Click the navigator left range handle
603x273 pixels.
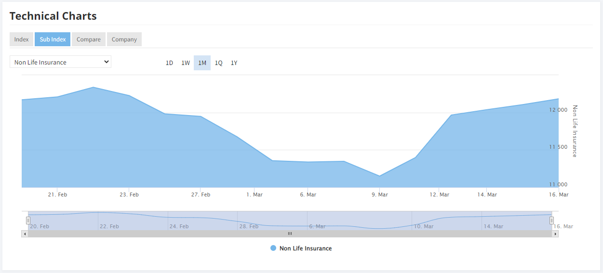click(28, 221)
